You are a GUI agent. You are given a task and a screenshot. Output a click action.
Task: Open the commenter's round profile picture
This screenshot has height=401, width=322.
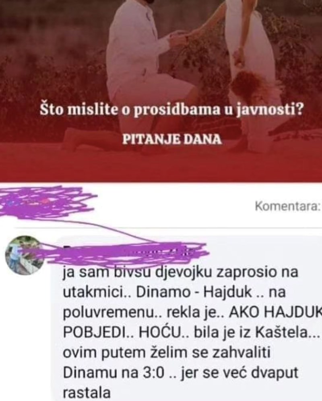point(25,255)
